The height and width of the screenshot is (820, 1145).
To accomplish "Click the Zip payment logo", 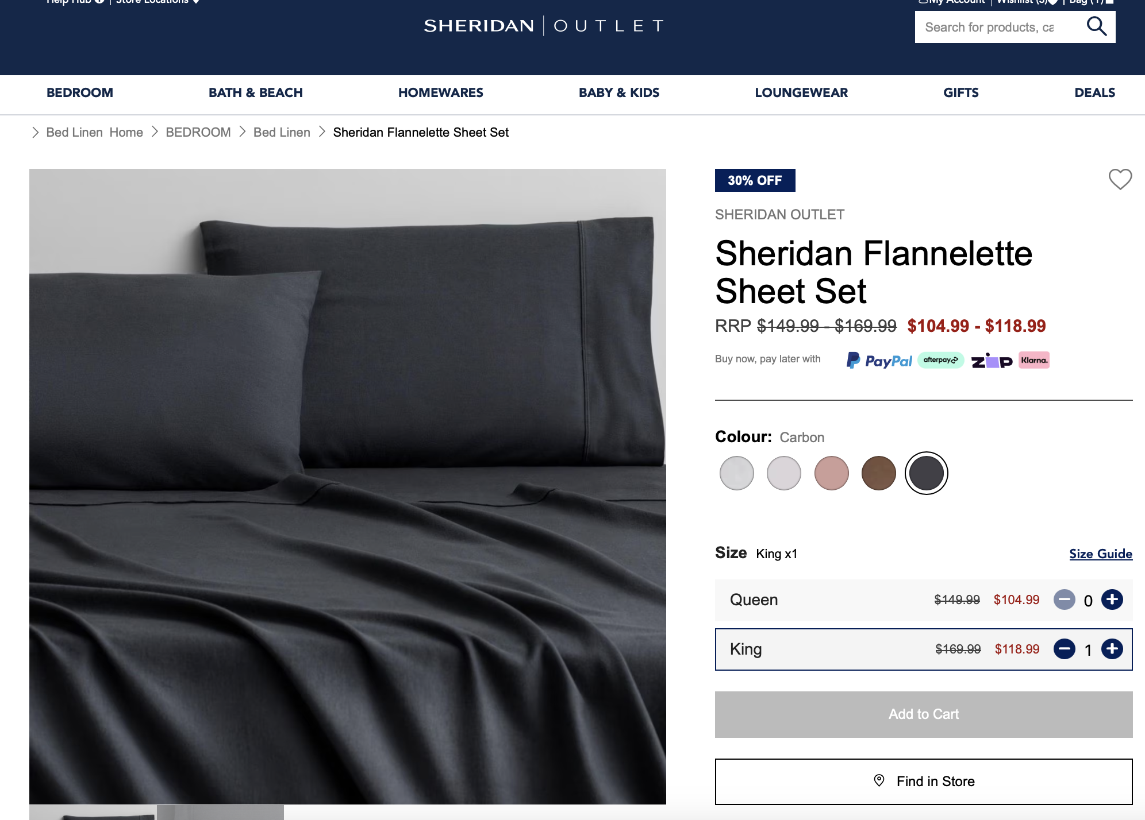I will pyautogui.click(x=992, y=361).
